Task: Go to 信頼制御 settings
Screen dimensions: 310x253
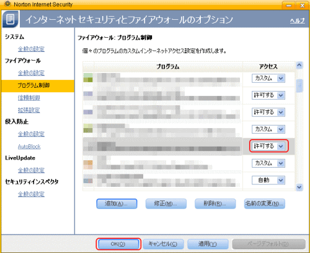Action: (29, 98)
